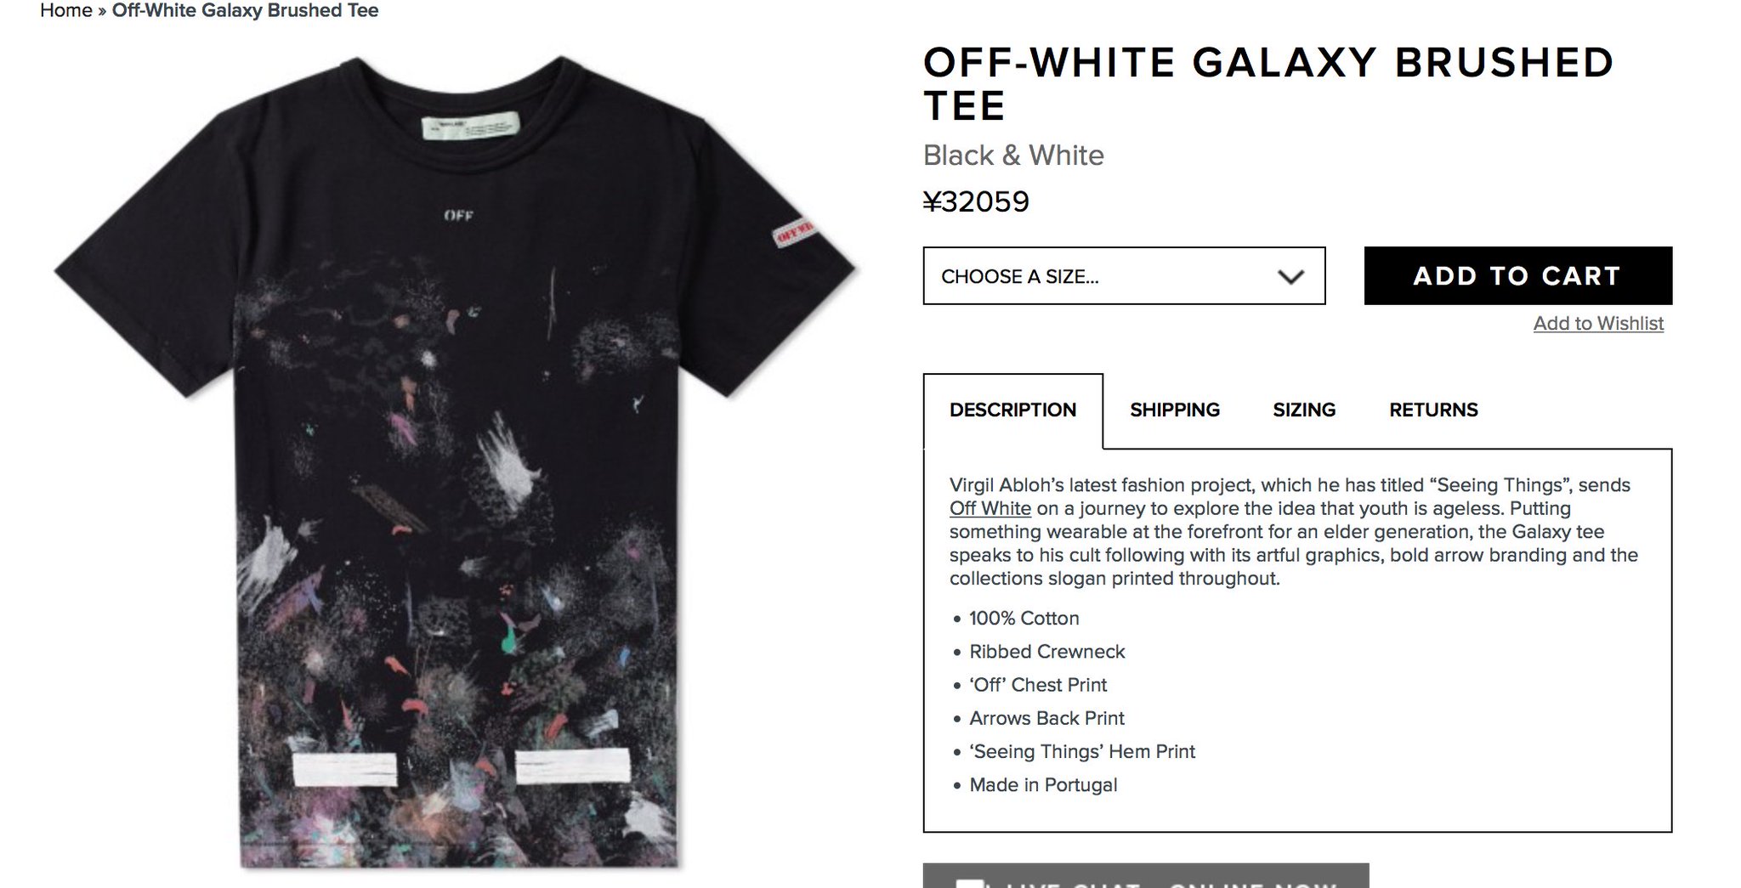Open the Choose a Size dropdown
The width and height of the screenshot is (1741, 888).
point(1124,276)
